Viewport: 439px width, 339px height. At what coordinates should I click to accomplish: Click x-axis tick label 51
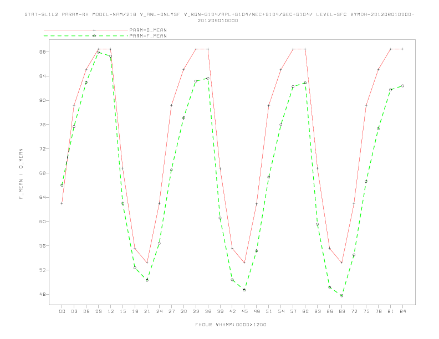(269, 311)
